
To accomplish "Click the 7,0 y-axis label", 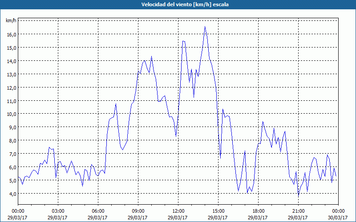I will (x=12, y=154).
